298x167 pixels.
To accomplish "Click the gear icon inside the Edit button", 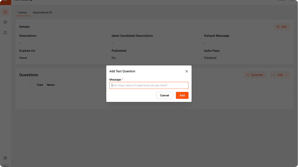I will point(278,26).
